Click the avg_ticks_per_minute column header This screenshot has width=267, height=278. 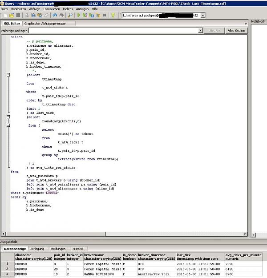[243, 257]
